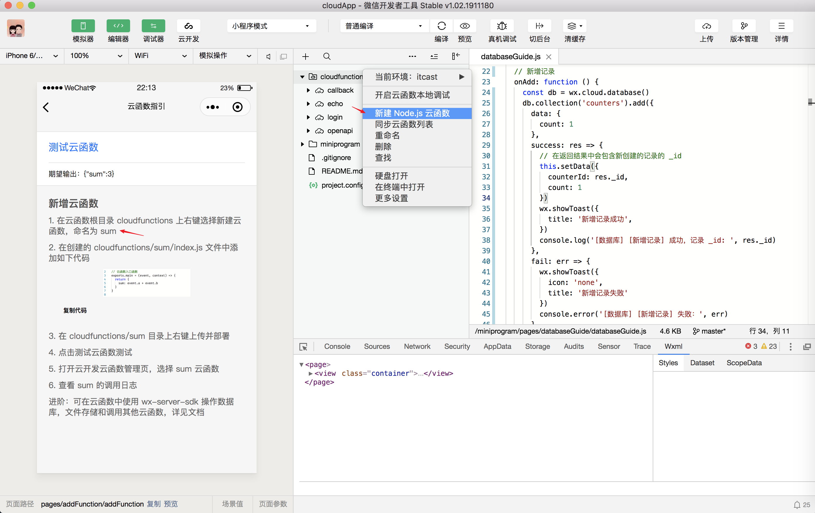The height and width of the screenshot is (513, 815).
Task: Click the hide file tree panel icon
Action: coord(456,56)
